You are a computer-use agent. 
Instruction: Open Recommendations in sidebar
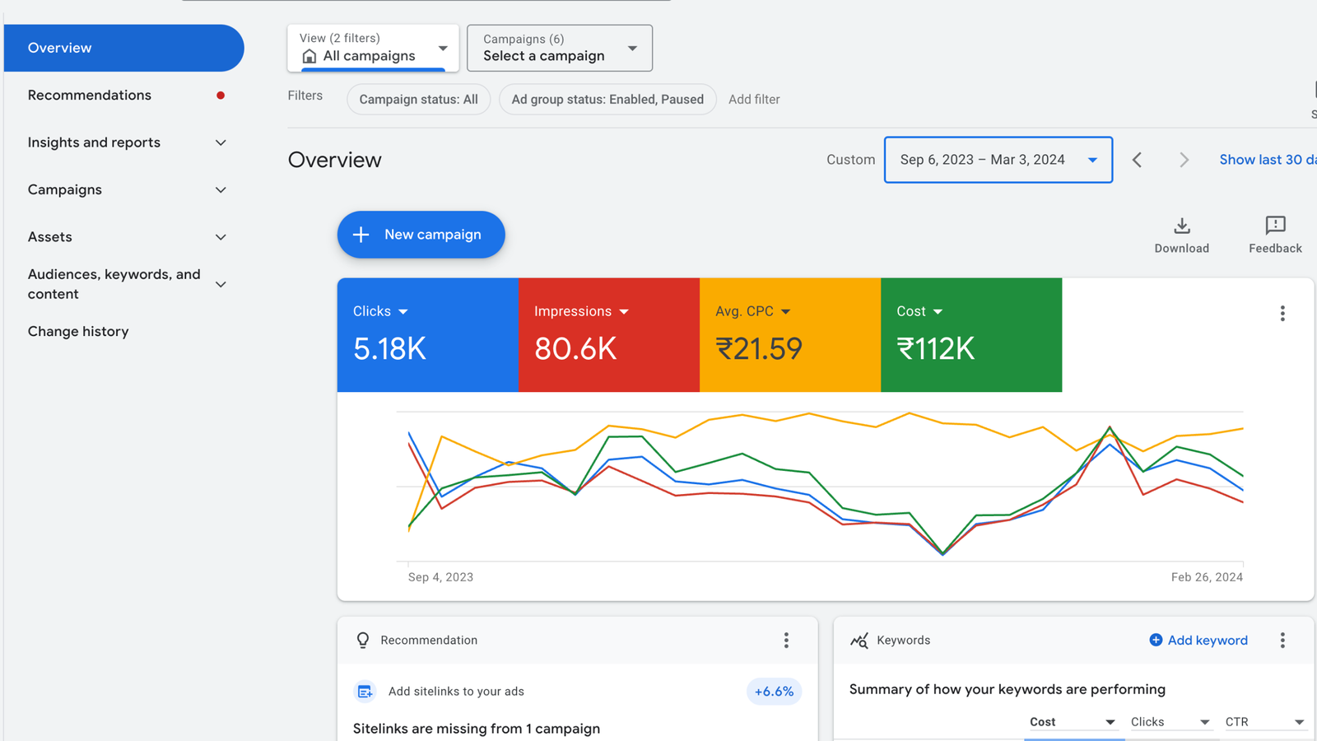coord(90,96)
